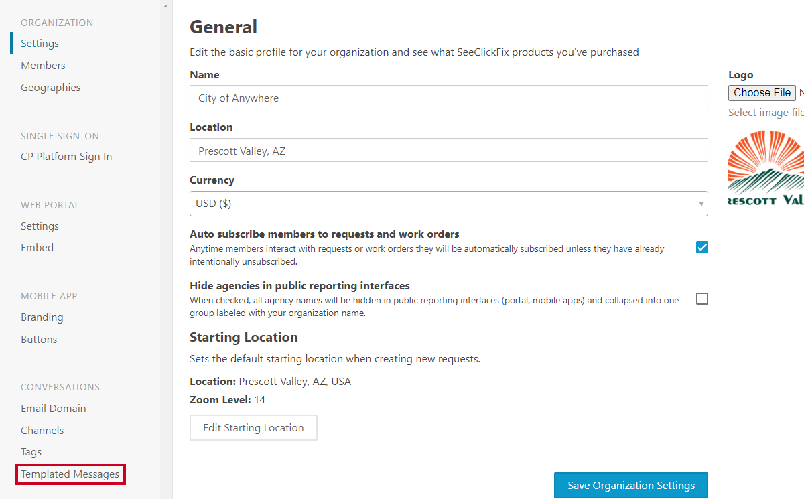
Task: Open Web Portal Settings link
Action: (x=40, y=226)
